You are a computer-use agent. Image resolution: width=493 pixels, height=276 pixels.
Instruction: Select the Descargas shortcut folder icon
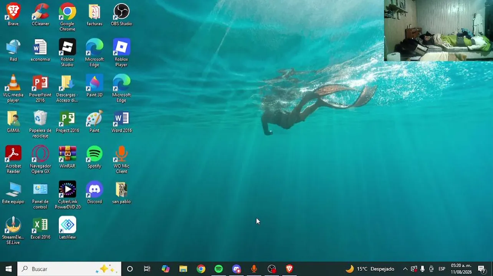click(67, 89)
